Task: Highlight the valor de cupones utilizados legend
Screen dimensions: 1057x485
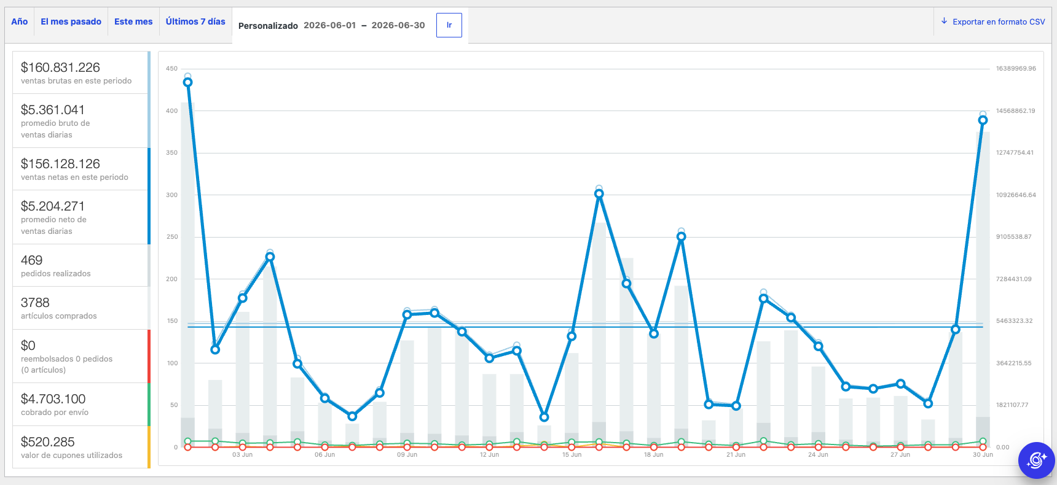Action: [x=81, y=447]
